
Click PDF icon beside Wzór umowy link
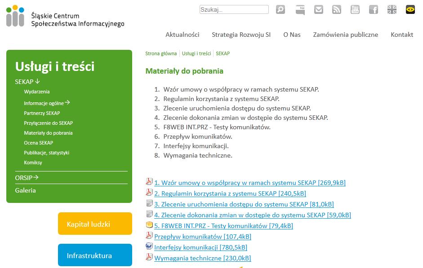coord(149,181)
